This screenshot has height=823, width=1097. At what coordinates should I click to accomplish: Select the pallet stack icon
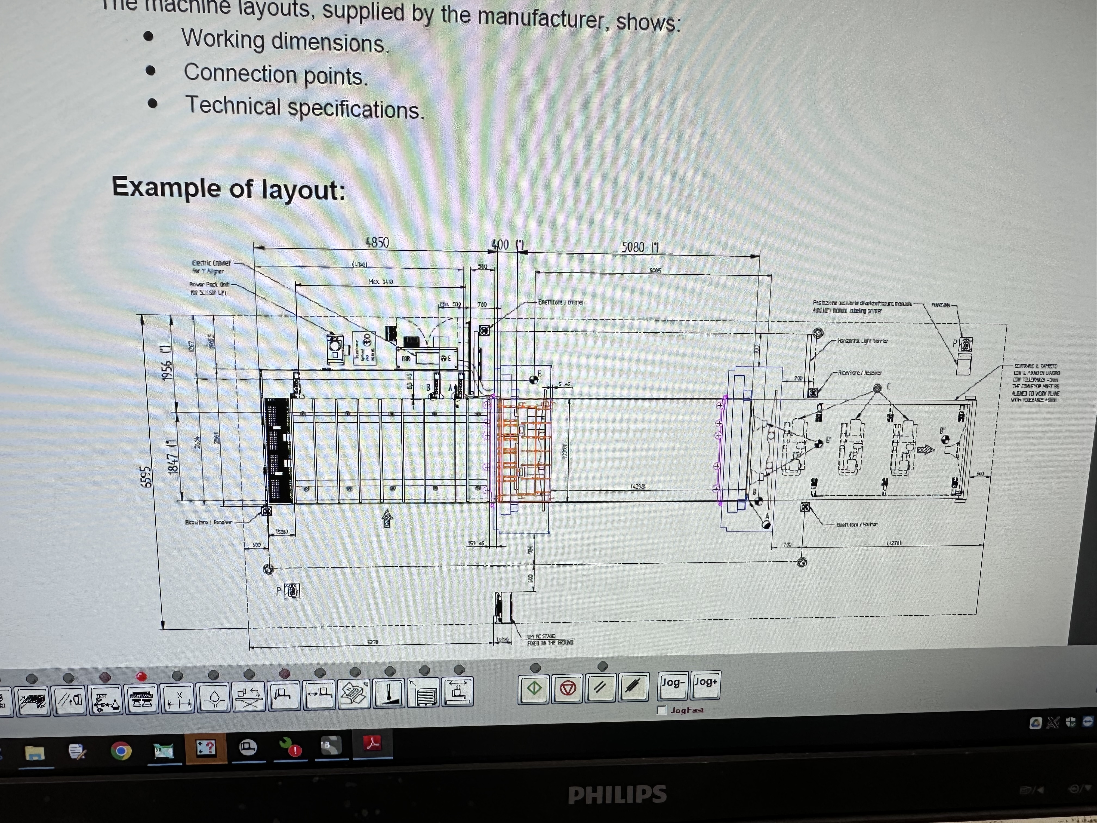tap(424, 692)
